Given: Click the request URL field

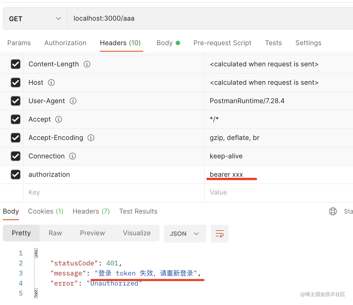Looking at the screenshot, I should [x=209, y=18].
